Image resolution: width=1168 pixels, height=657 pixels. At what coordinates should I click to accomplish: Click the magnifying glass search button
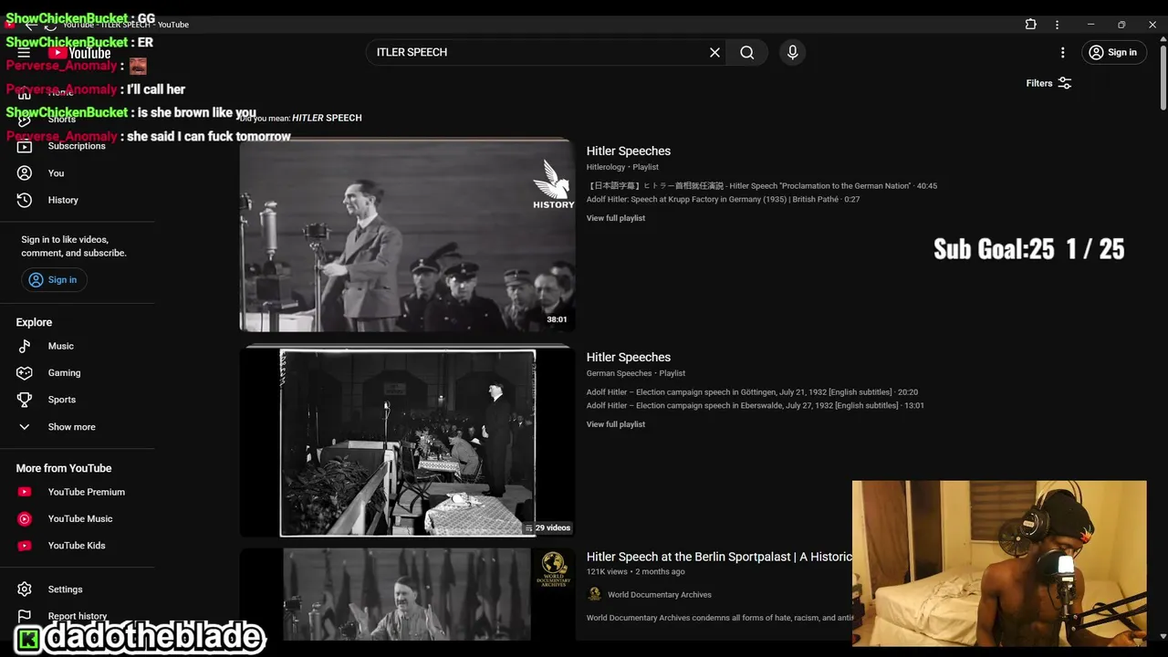point(747,52)
